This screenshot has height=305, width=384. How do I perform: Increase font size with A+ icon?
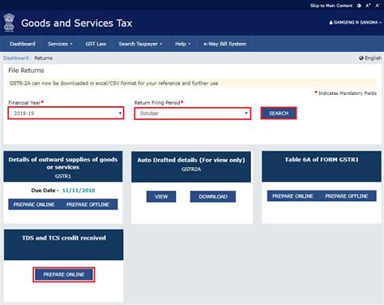(x=368, y=6)
